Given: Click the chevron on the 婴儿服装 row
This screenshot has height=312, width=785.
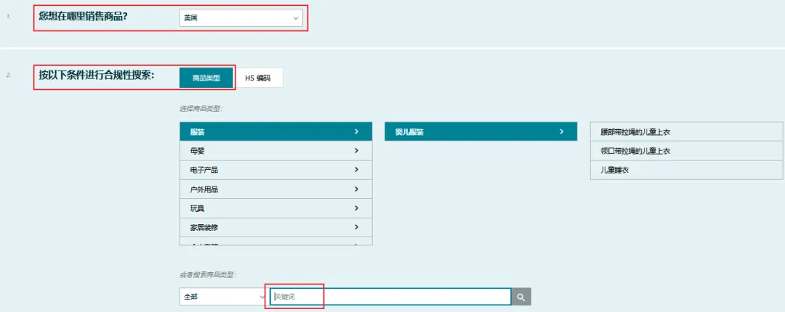Looking at the screenshot, I should pyautogui.click(x=561, y=131).
